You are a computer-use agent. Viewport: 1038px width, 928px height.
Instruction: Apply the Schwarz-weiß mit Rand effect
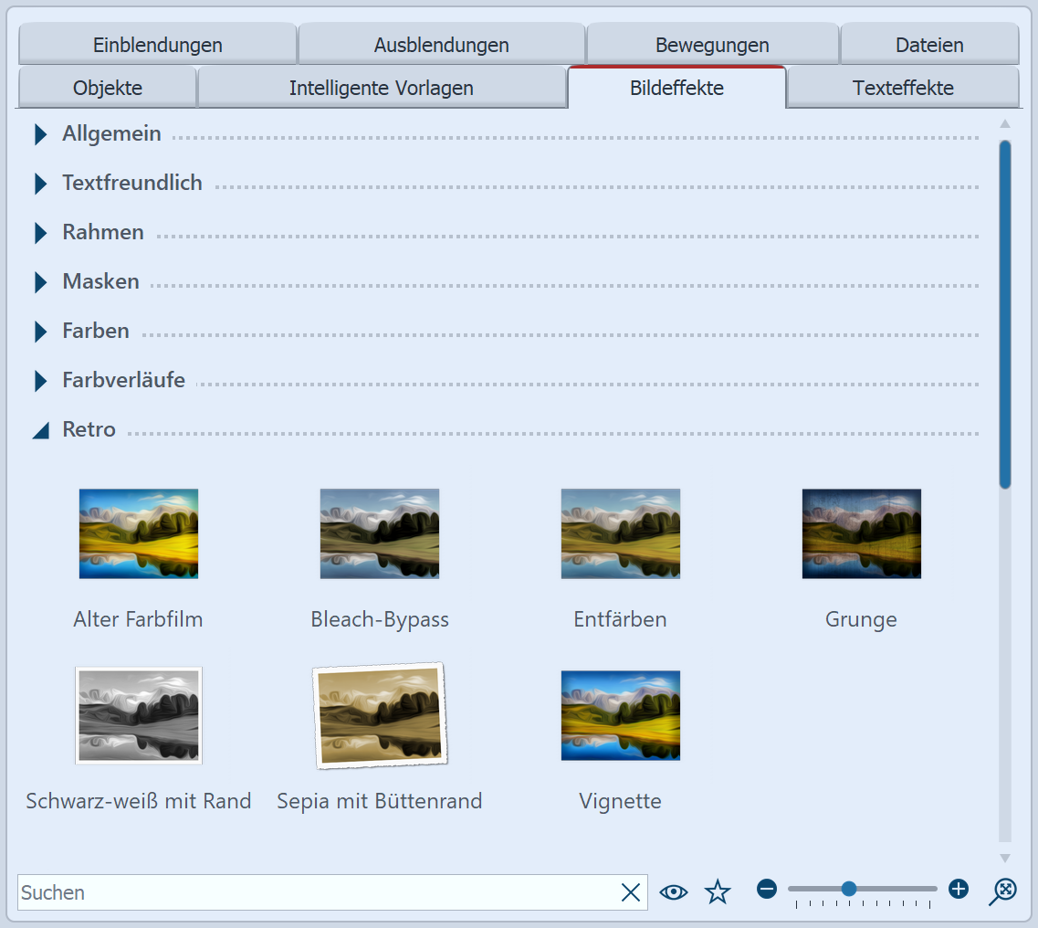pyautogui.click(x=138, y=715)
